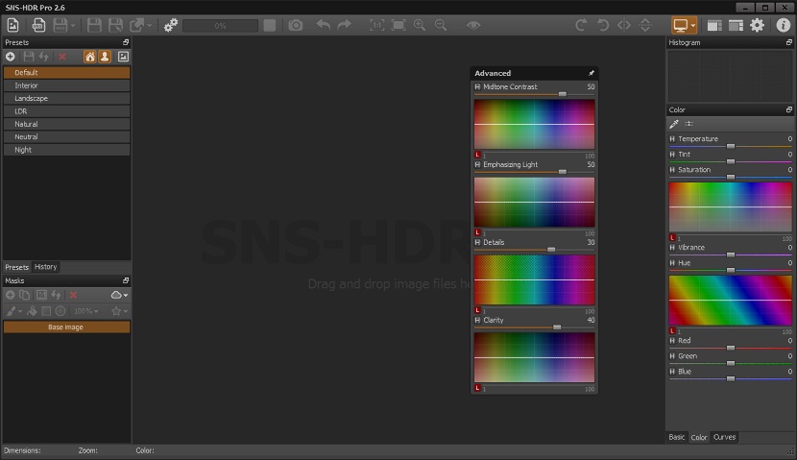The image size is (797, 460).
Task: Undock the Histogram panel
Action: tap(789, 42)
